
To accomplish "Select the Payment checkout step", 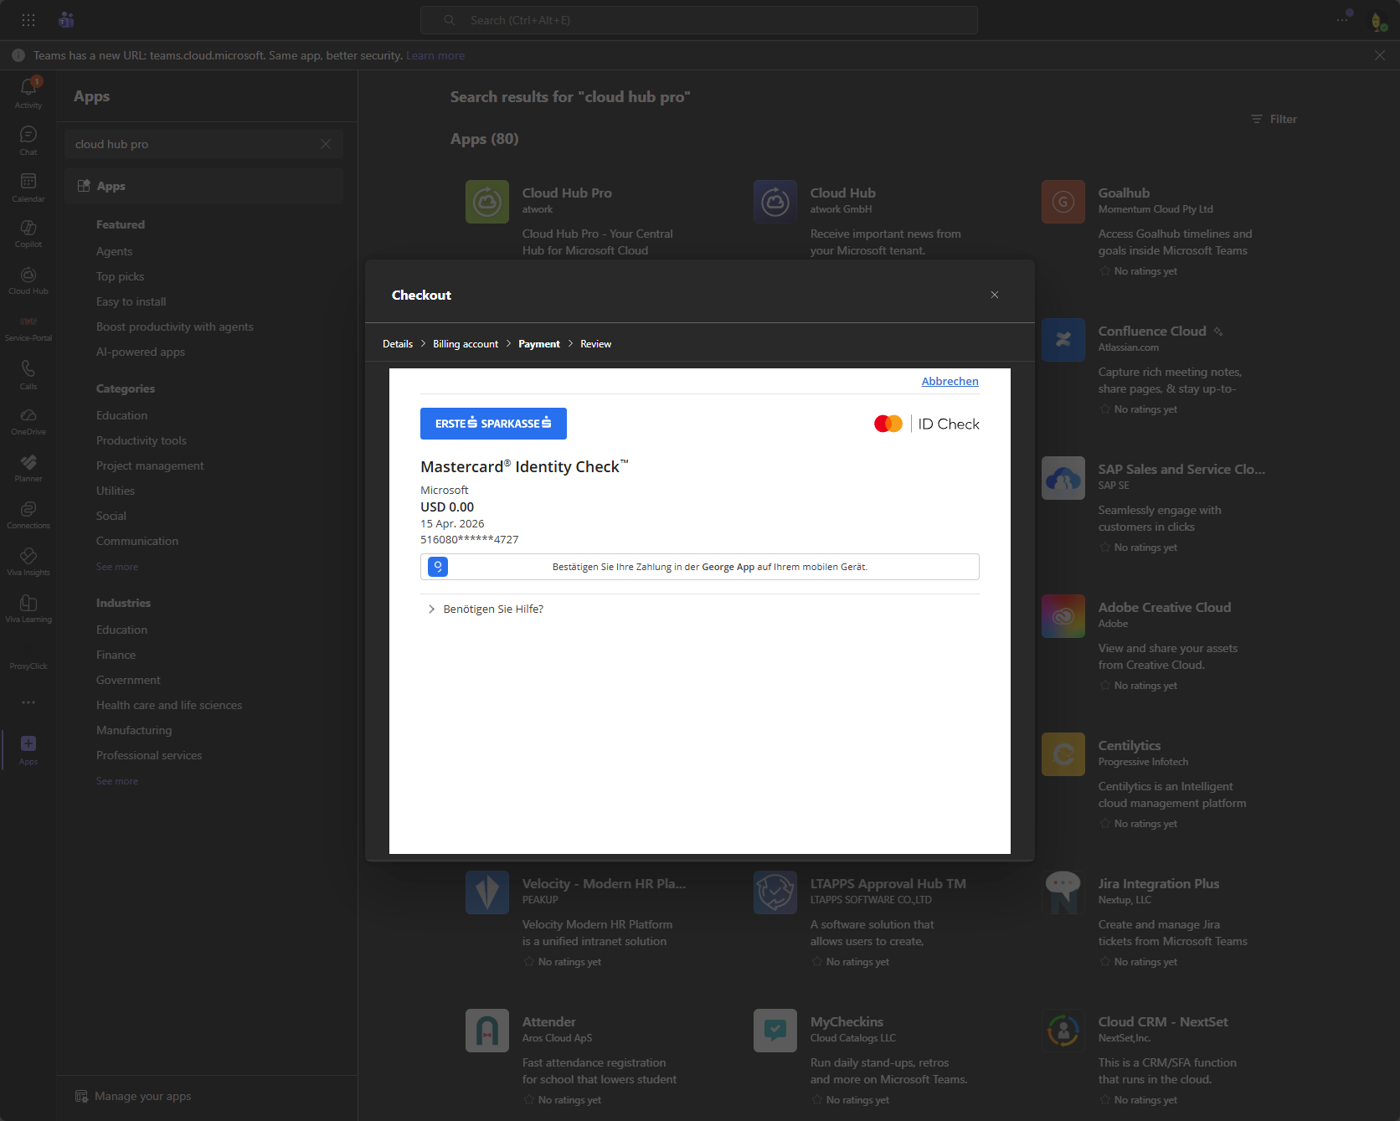I will click(x=539, y=344).
